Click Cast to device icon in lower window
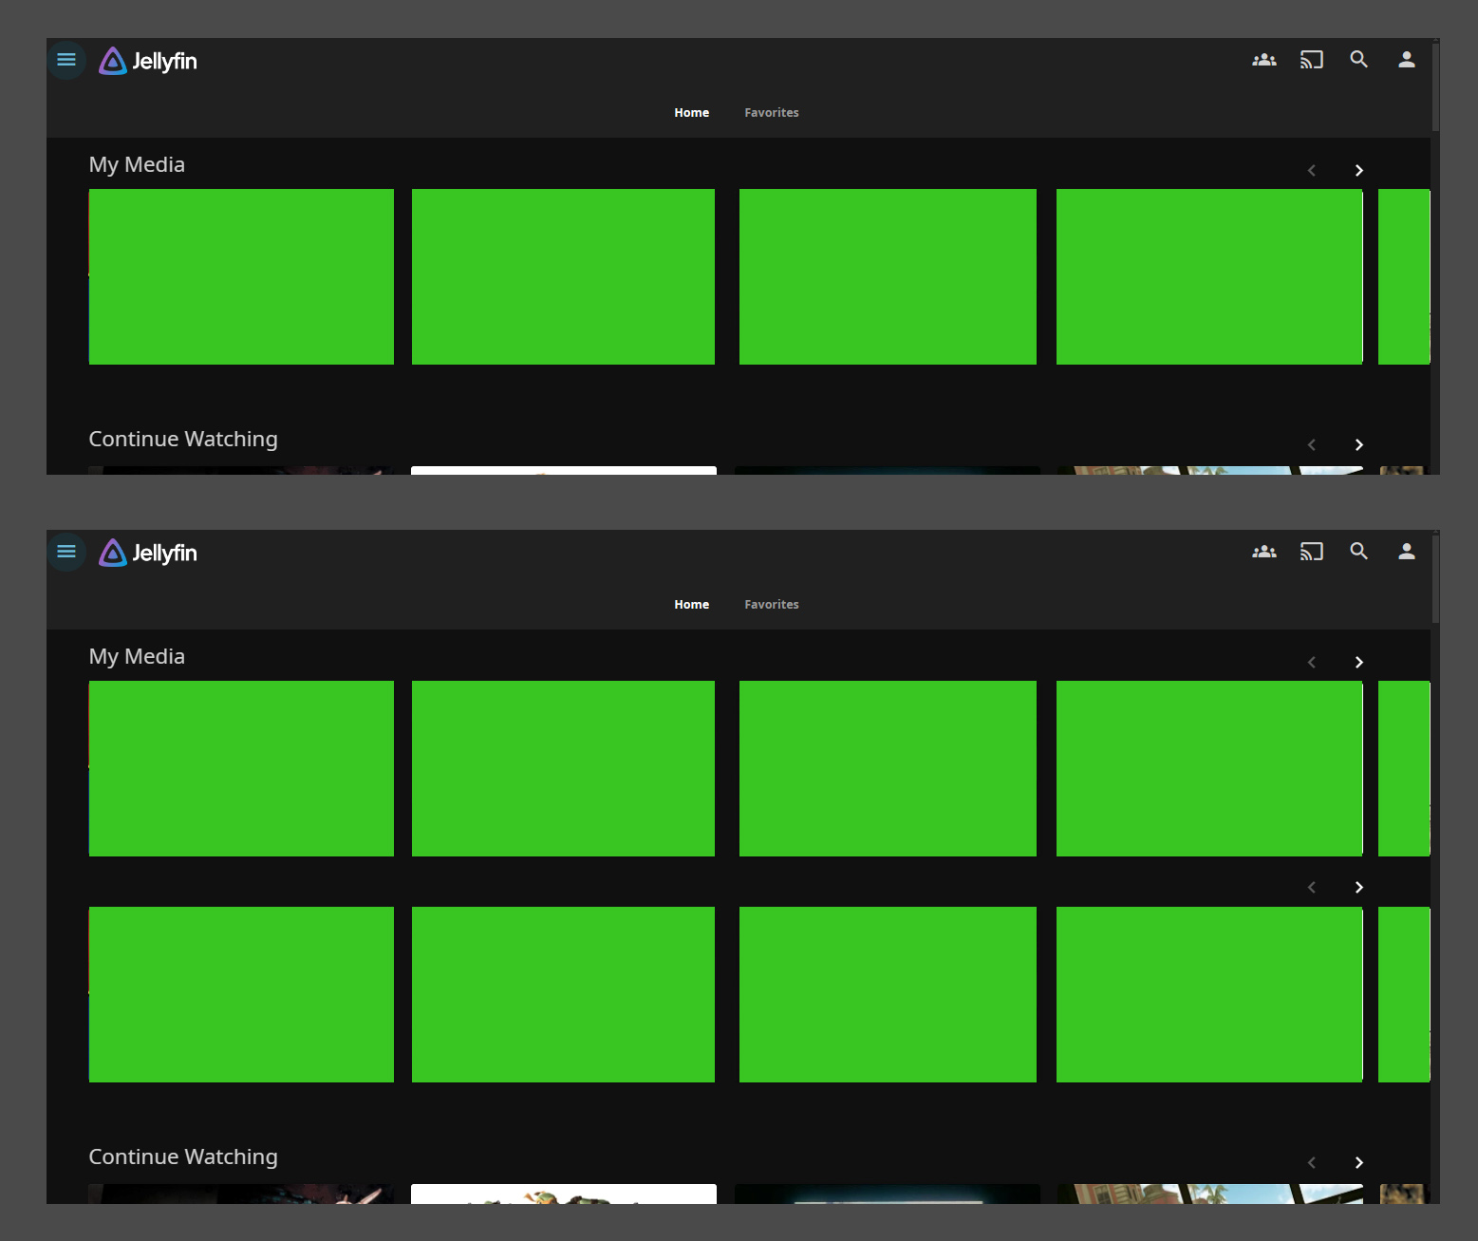 [x=1311, y=552]
